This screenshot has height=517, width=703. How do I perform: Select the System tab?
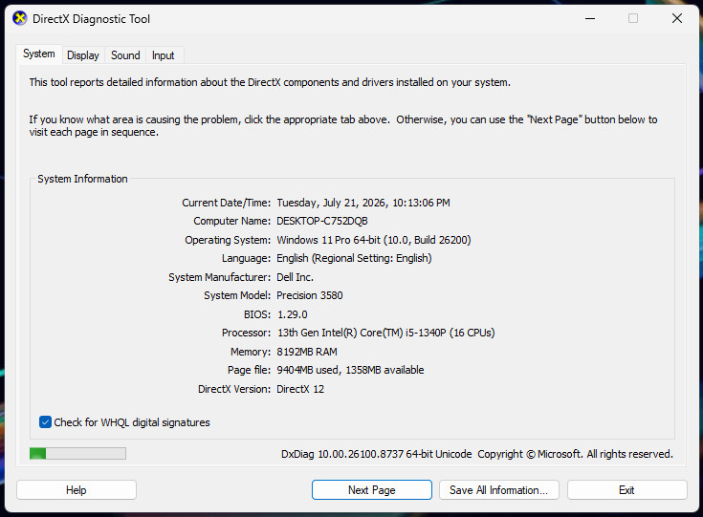39,54
